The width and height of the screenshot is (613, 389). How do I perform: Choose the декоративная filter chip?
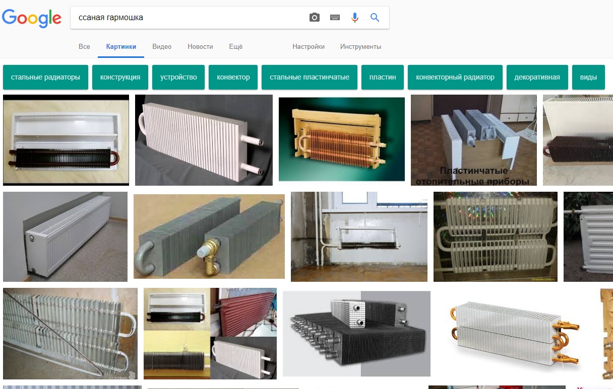pos(537,77)
